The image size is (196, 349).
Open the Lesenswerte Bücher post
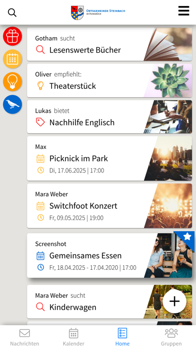tap(109, 44)
